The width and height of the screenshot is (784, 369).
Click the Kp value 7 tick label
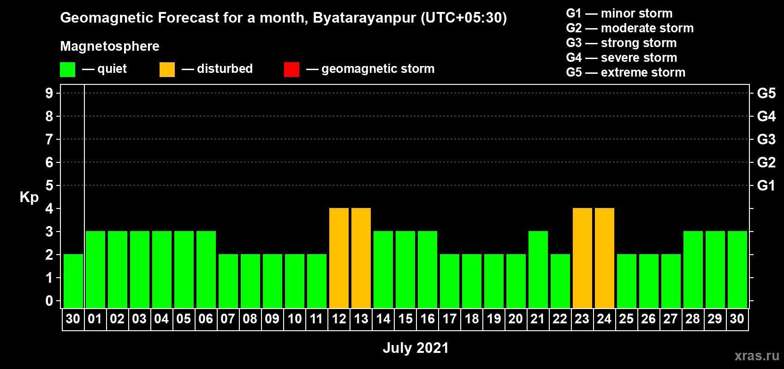point(49,139)
